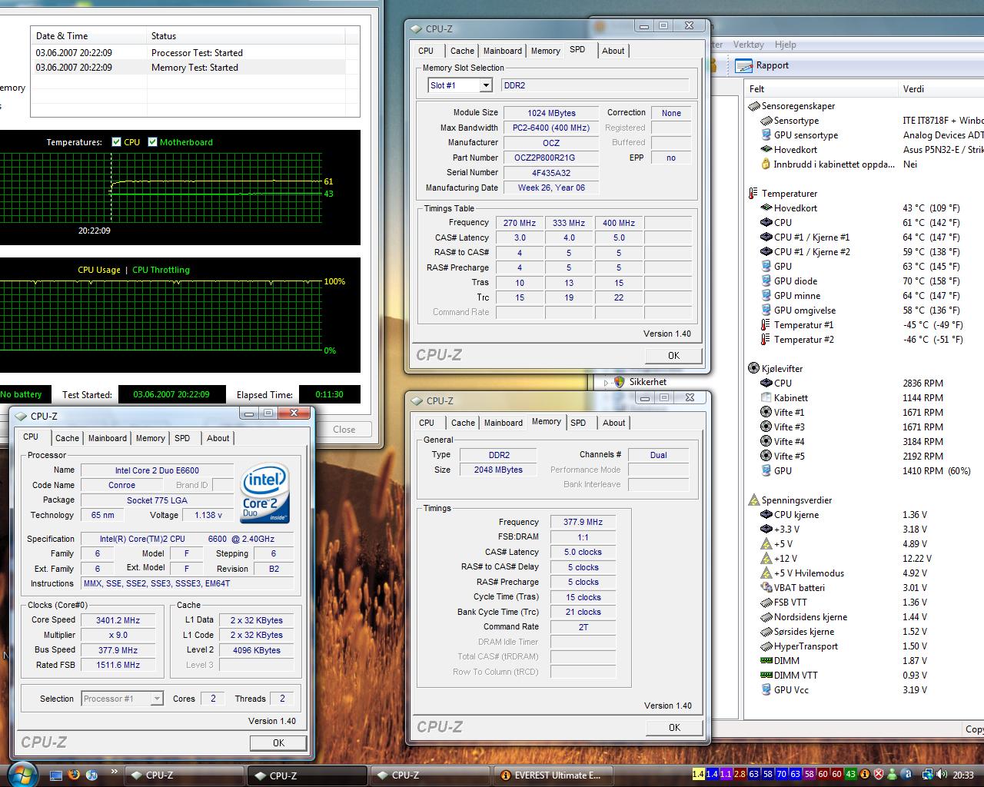984x787 pixels.
Task: Open the Memory tab in the CPU-Z processor window
Action: tap(150, 438)
